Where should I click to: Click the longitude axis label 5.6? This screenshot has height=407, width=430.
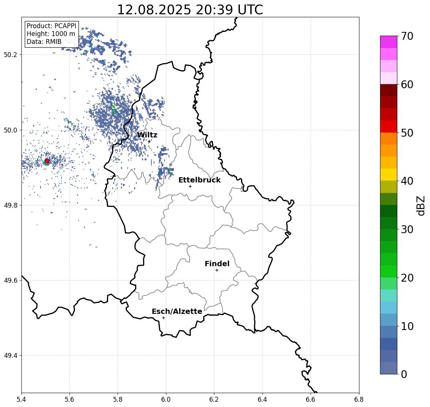[x=69, y=399]
